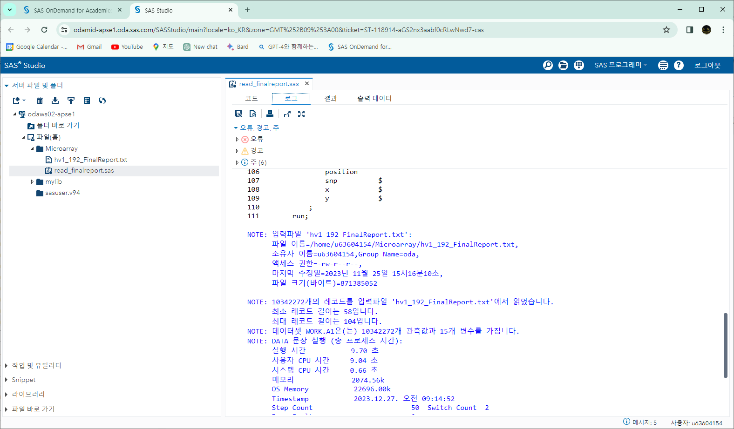734x429 pixels.
Task: View site information icon in address bar
Action: pos(64,30)
